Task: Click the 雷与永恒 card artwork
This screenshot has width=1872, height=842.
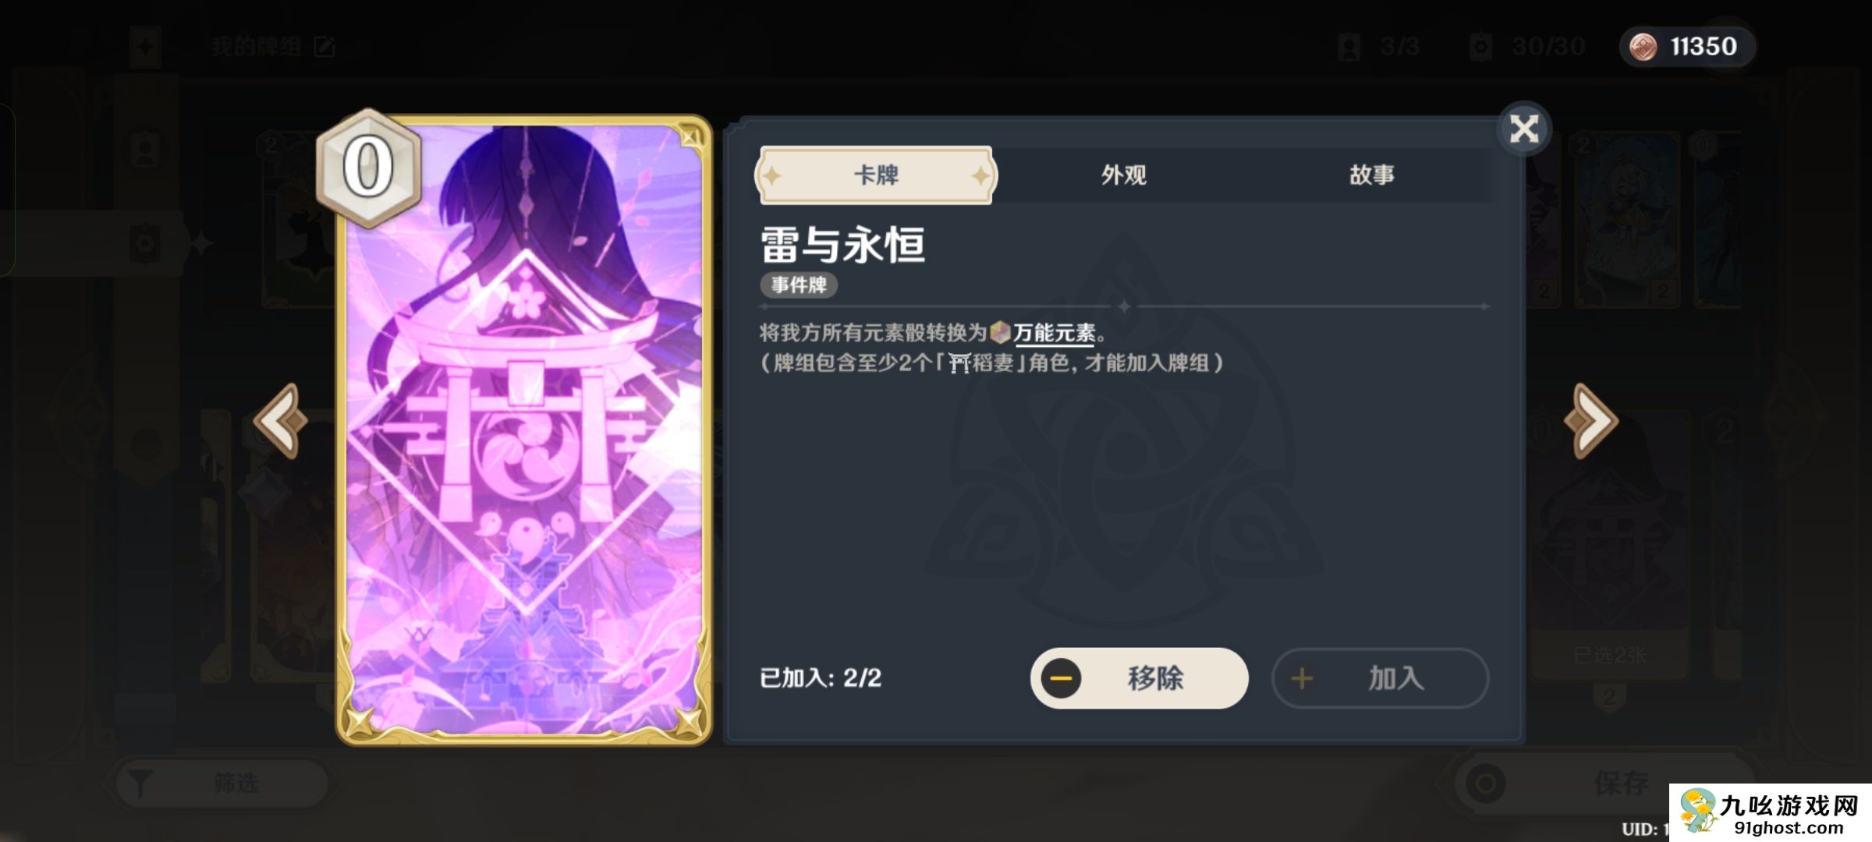Action: pyautogui.click(x=524, y=430)
